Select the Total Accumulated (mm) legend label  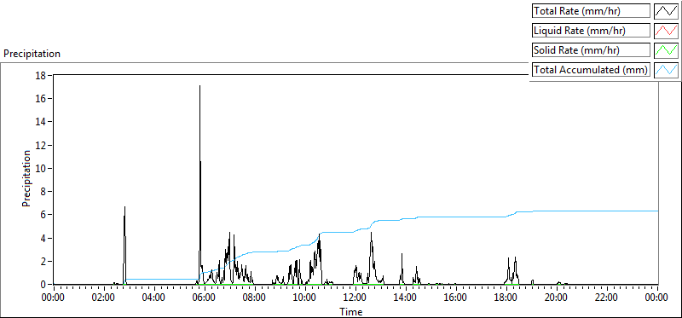591,70
